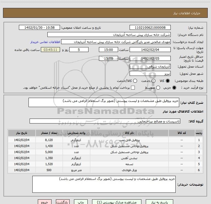The image size is (211, 204).
Task: Click the تبریز city field
Action: 150,73
